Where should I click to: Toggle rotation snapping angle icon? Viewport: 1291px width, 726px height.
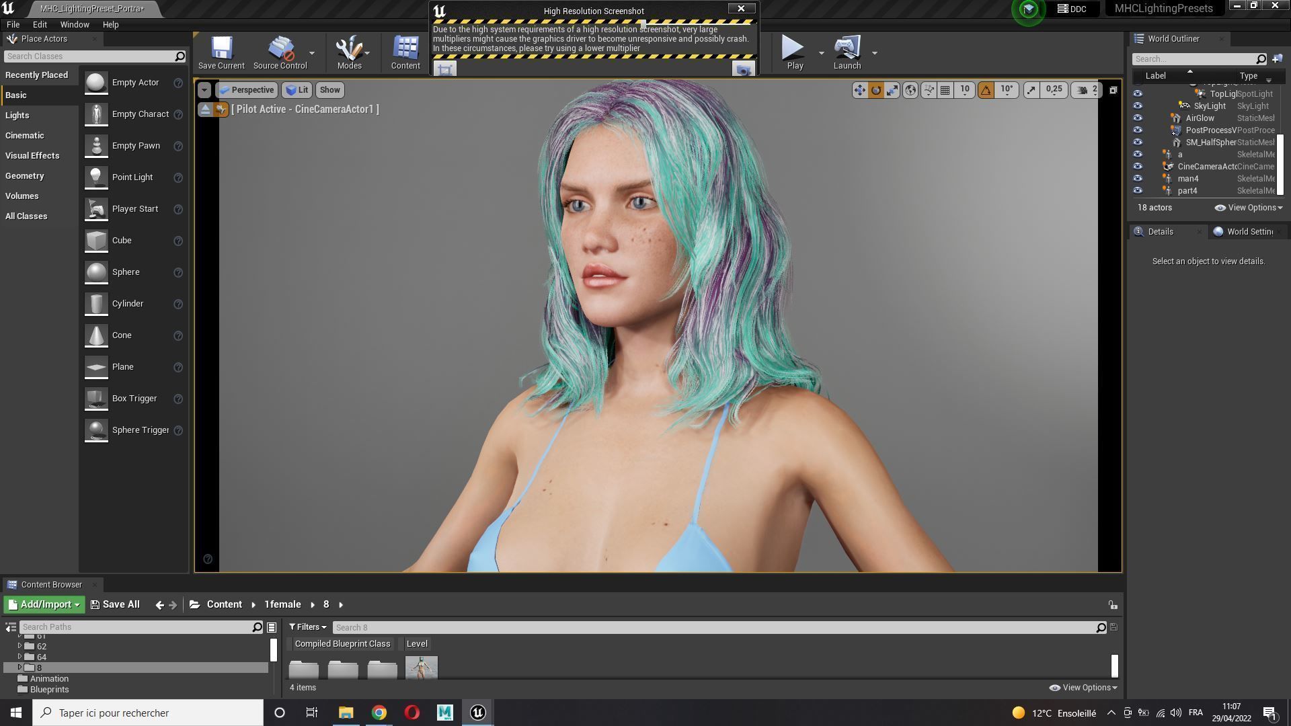coord(986,90)
